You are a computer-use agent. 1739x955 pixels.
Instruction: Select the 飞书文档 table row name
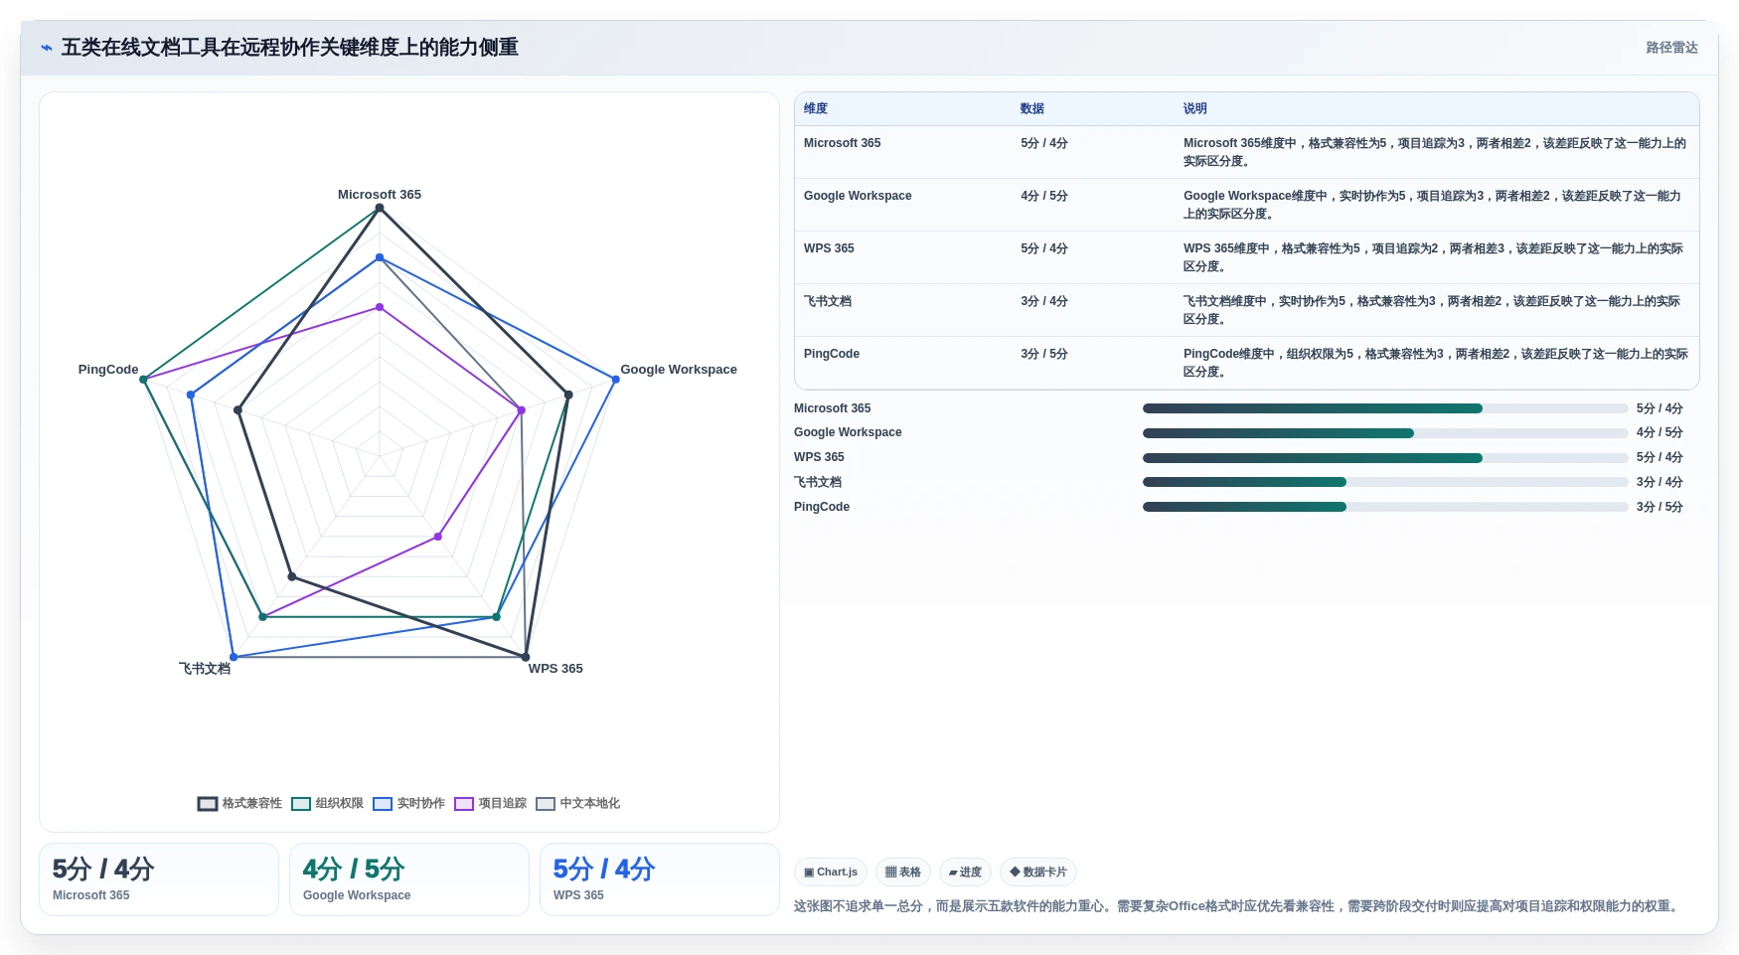tap(828, 301)
